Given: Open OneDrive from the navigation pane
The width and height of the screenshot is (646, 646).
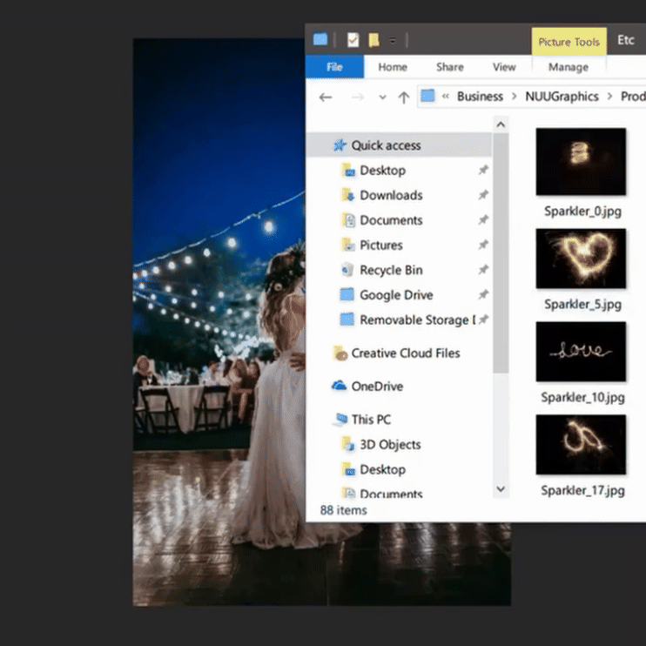Looking at the screenshot, I should point(376,386).
